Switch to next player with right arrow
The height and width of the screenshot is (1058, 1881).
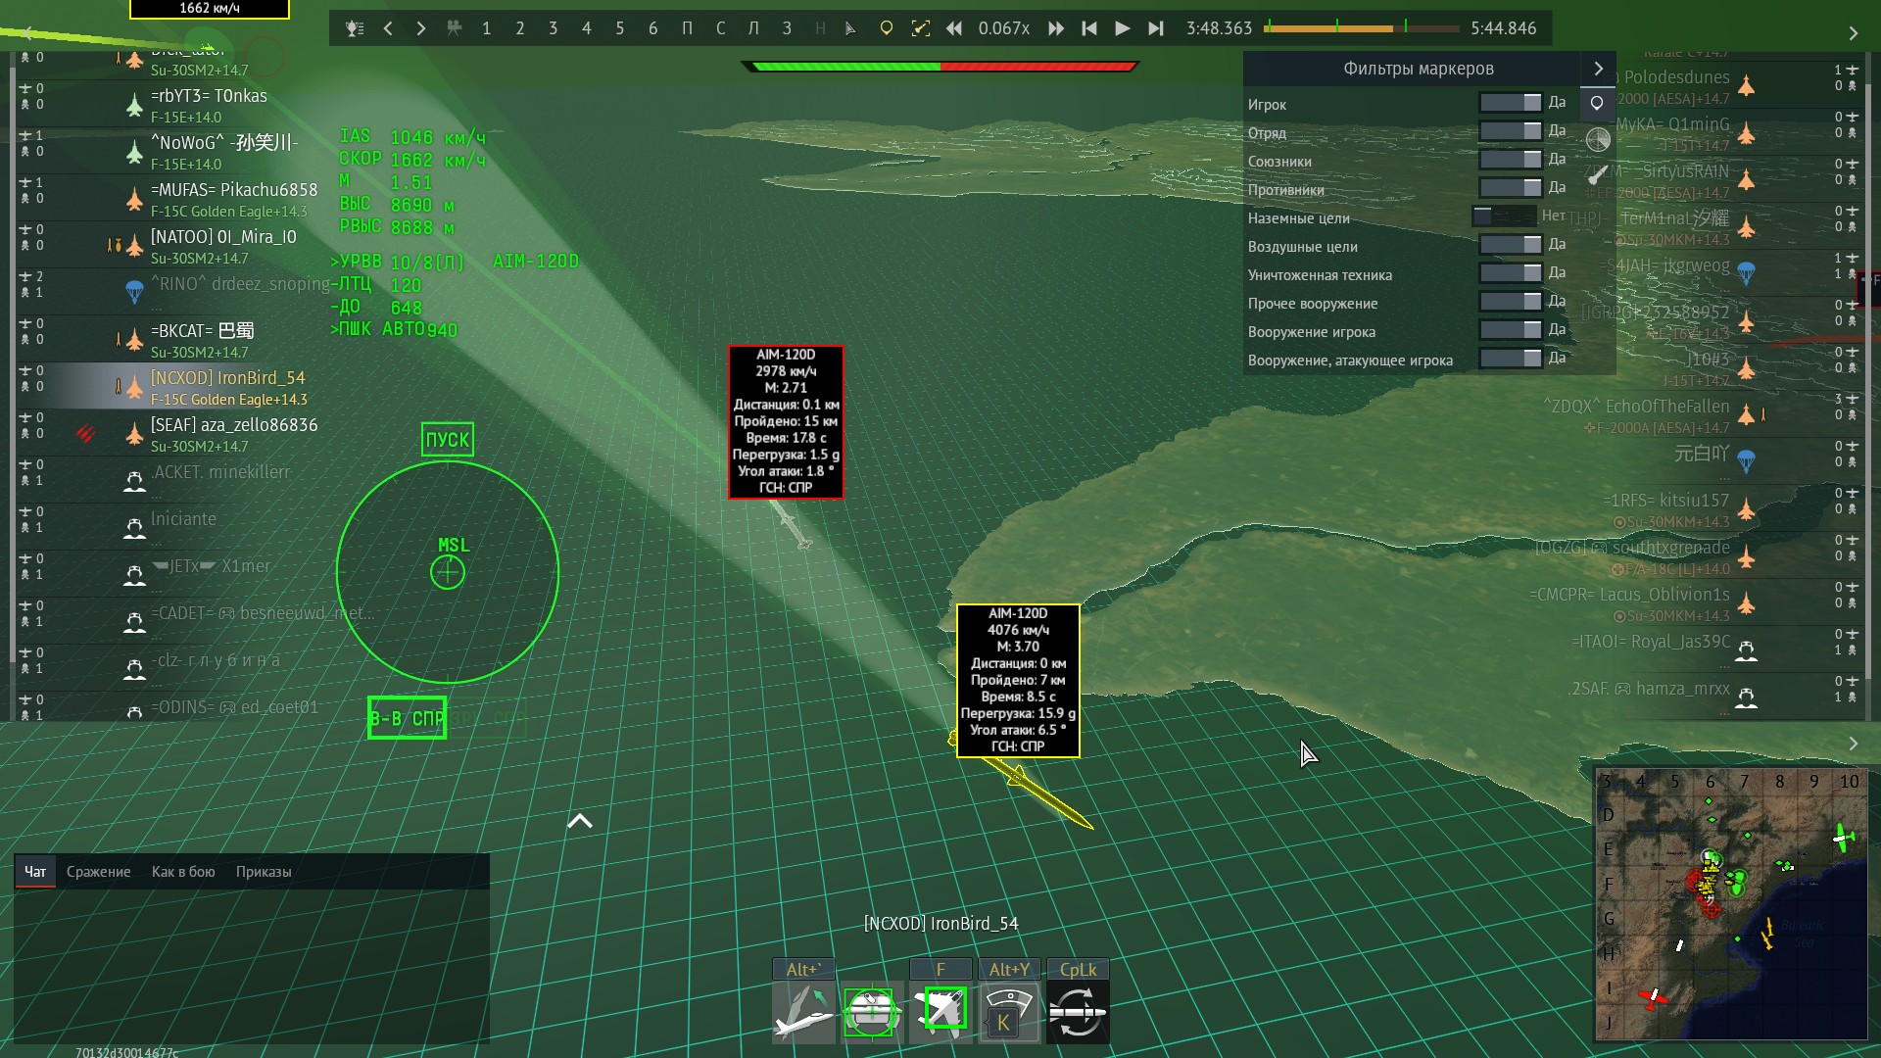[421, 28]
